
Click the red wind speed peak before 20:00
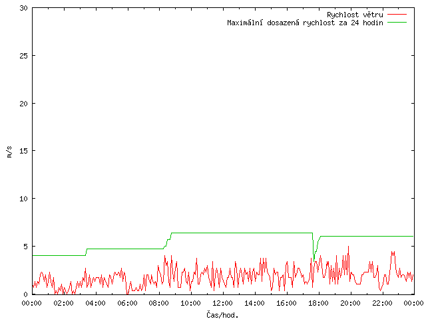click(348, 247)
